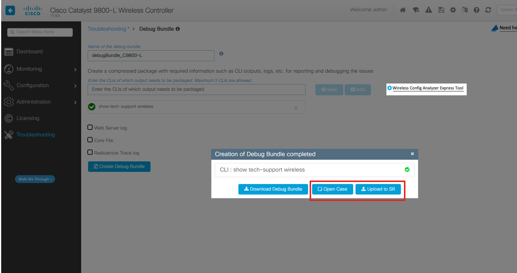Click the back arrow icon near Cisco logo
Viewport: 517px width, 273px height.
click(10, 10)
